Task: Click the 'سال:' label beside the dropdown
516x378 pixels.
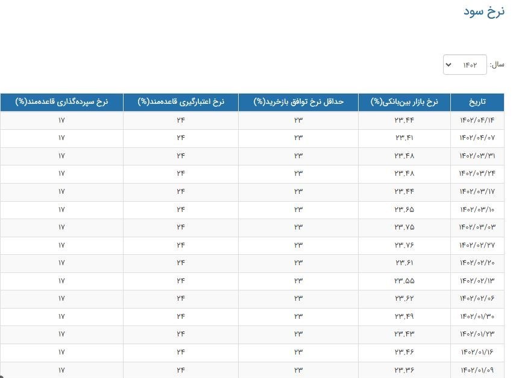Action: (x=497, y=65)
